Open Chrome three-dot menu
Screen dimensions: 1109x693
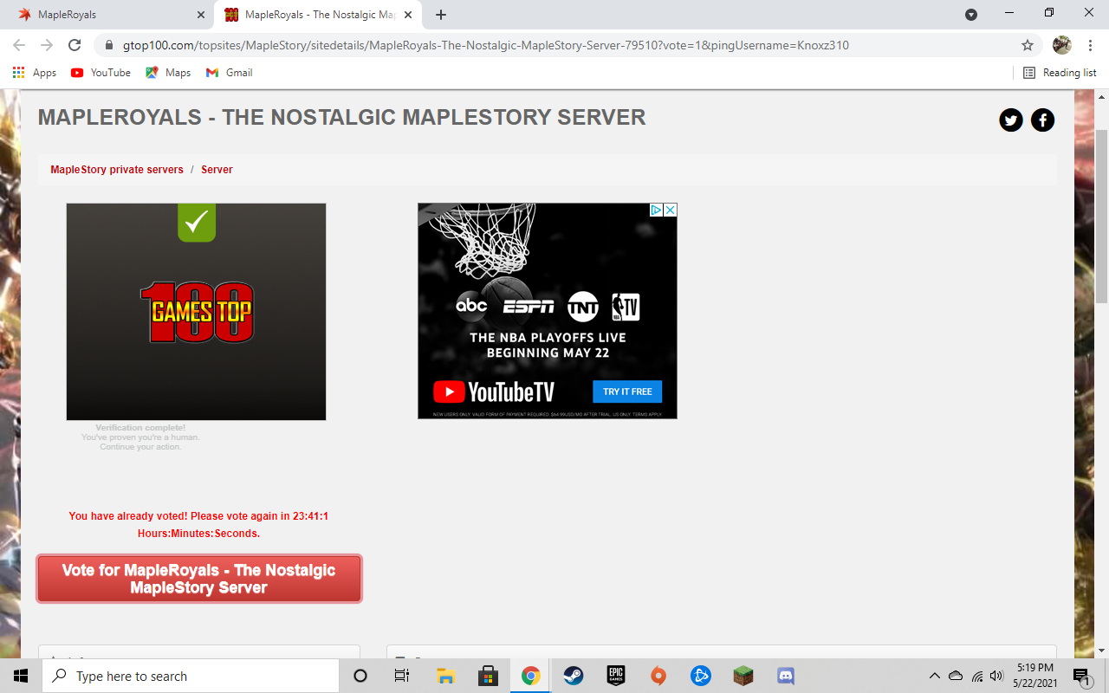coord(1090,45)
